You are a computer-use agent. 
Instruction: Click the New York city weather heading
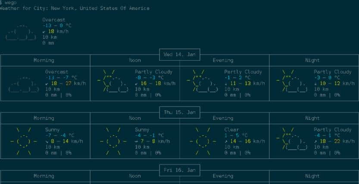point(75,8)
